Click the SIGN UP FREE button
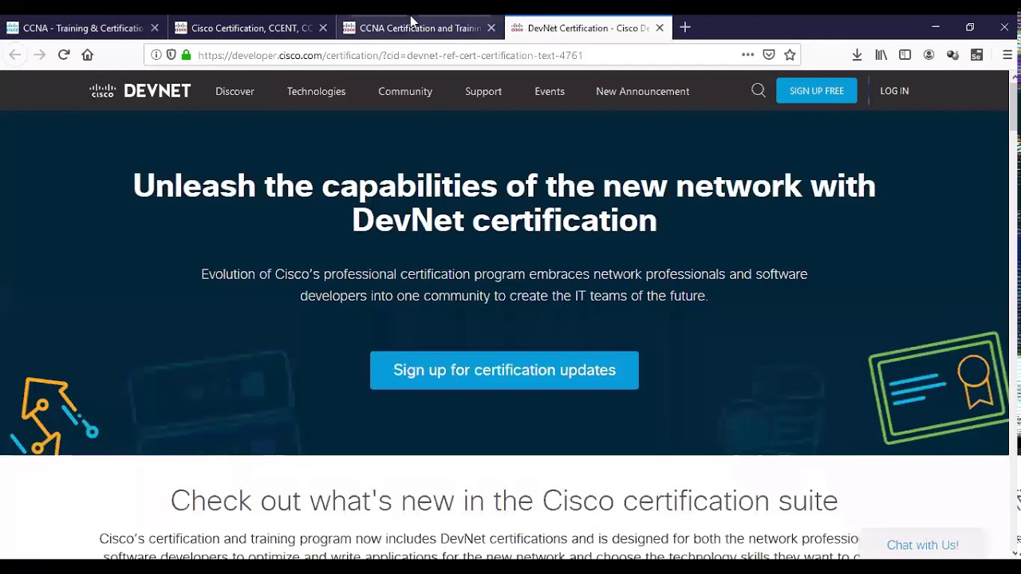This screenshot has height=574, width=1021. pos(817,91)
